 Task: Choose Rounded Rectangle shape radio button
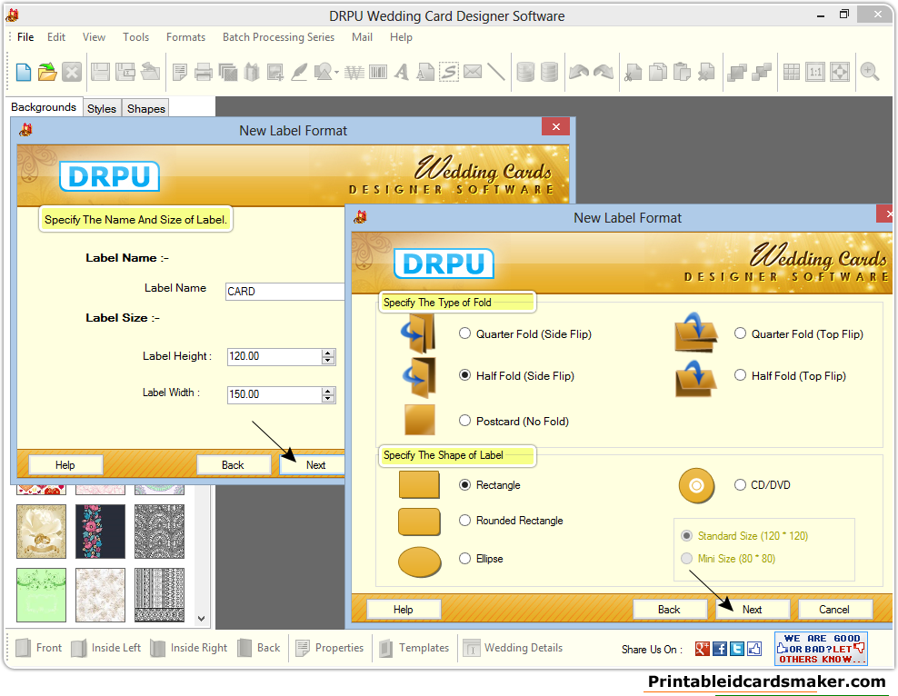(464, 521)
